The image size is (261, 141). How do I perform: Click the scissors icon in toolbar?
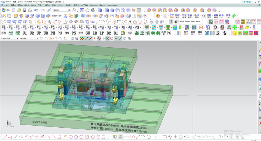click(165, 16)
